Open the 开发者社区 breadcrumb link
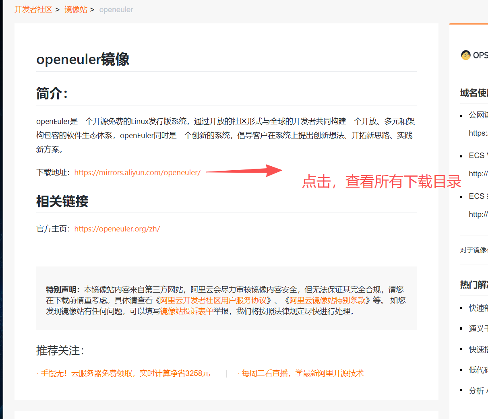This screenshot has width=488, height=419. point(33,9)
